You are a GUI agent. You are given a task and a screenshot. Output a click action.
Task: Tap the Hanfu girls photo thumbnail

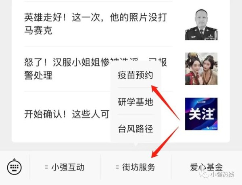tap(201, 69)
